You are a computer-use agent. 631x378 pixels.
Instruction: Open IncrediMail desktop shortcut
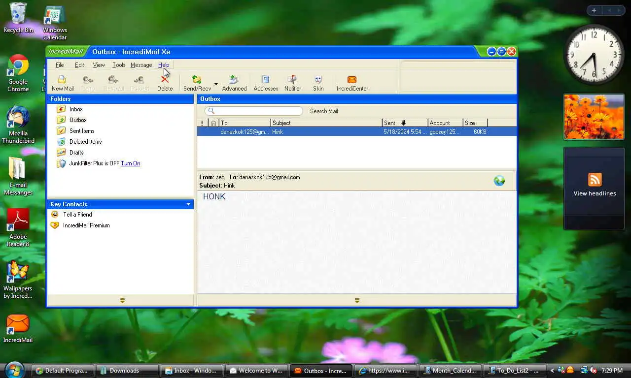point(18,328)
